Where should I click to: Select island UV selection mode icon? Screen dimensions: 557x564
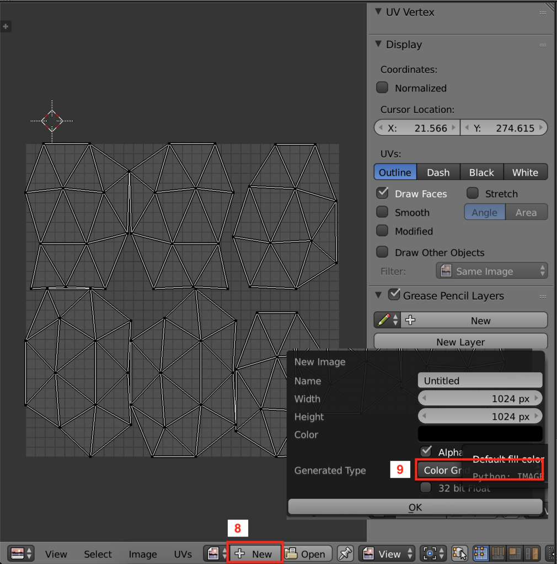532,553
